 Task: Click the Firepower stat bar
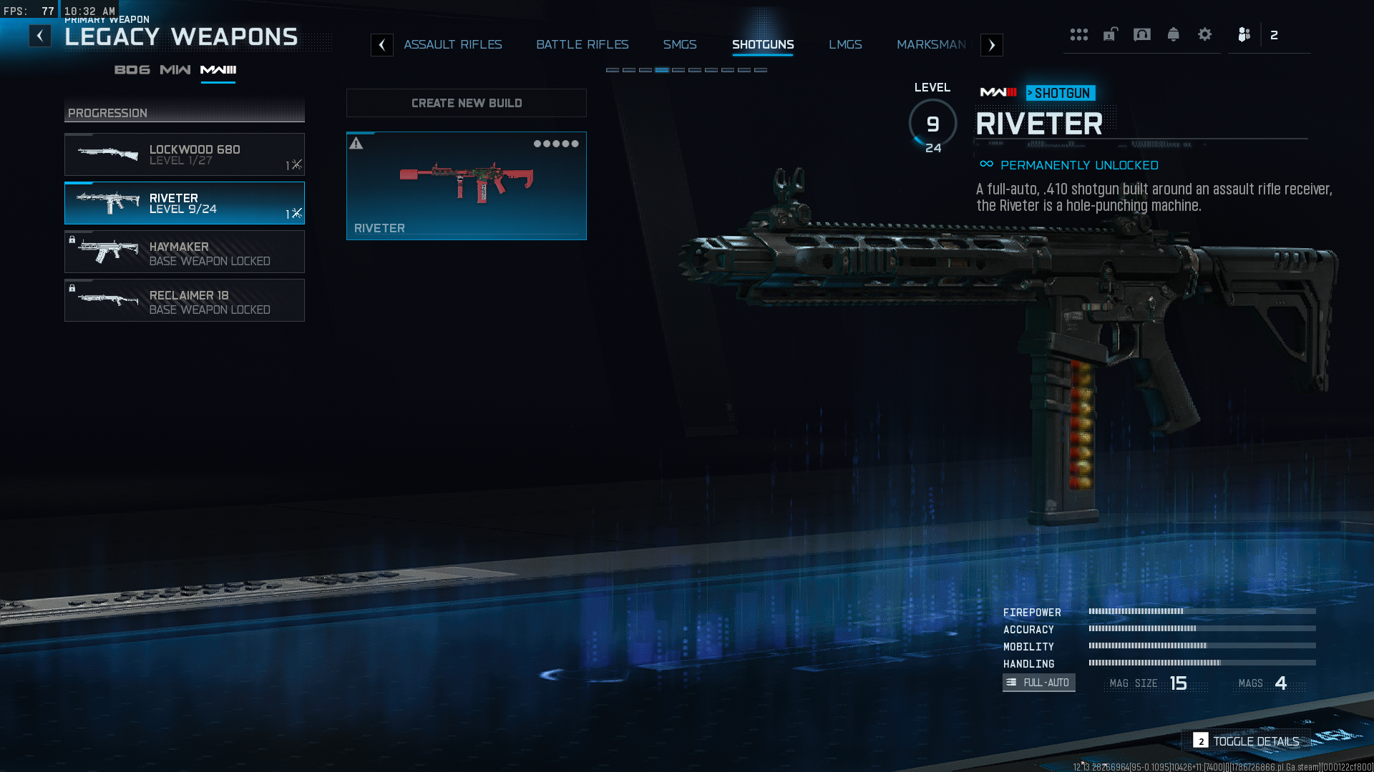[1202, 612]
